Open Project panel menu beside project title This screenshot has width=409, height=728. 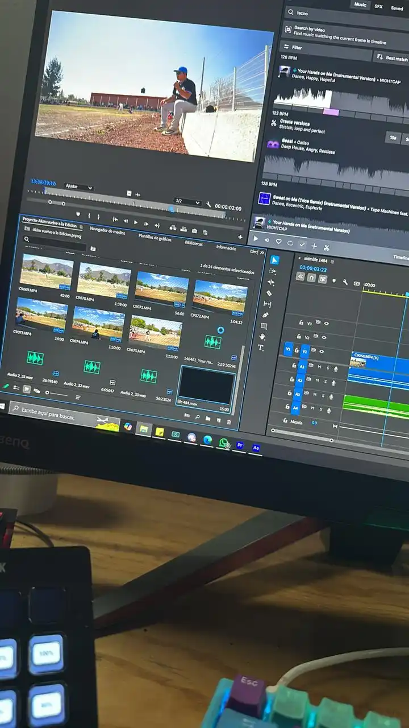click(x=81, y=226)
